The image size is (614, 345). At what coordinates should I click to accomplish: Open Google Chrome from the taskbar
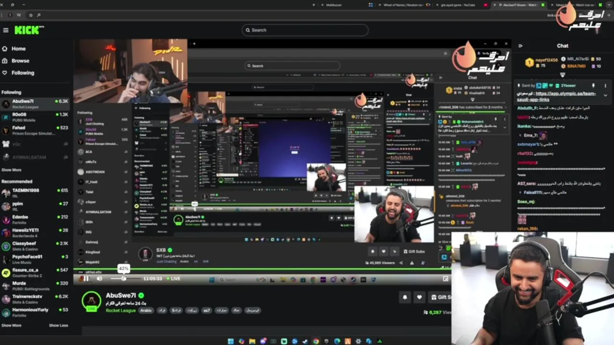point(316,342)
